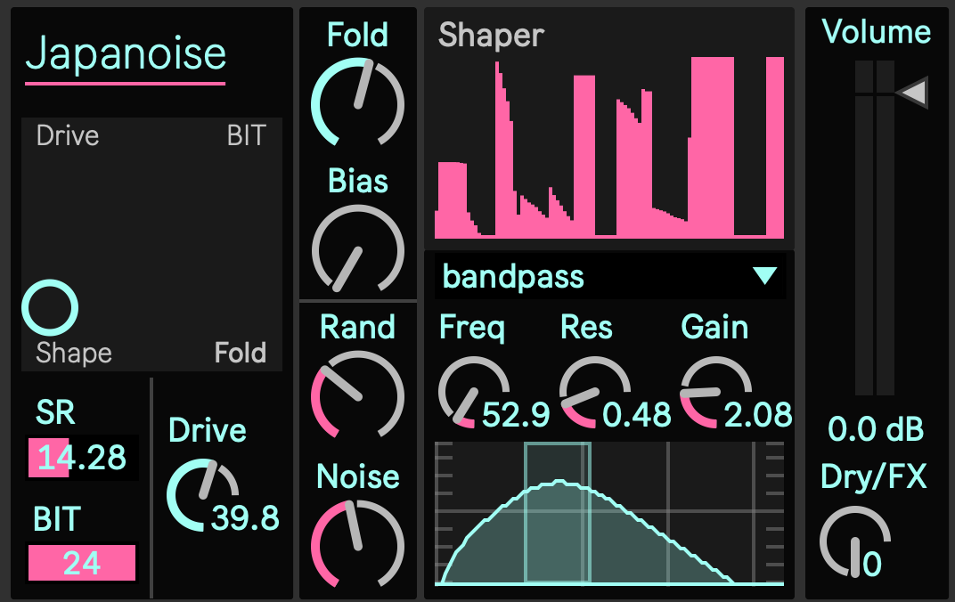
Task: Click the Shaper waveform display
Action: pyautogui.click(x=609, y=147)
